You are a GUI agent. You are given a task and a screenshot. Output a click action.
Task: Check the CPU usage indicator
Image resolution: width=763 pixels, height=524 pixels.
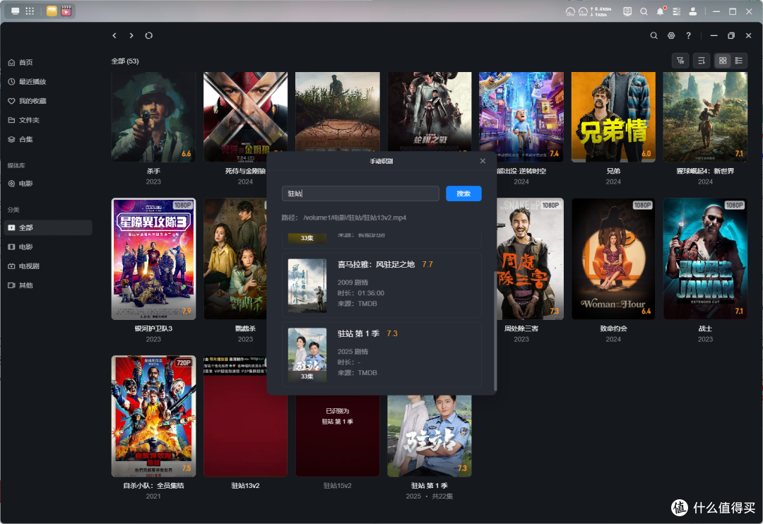click(570, 12)
